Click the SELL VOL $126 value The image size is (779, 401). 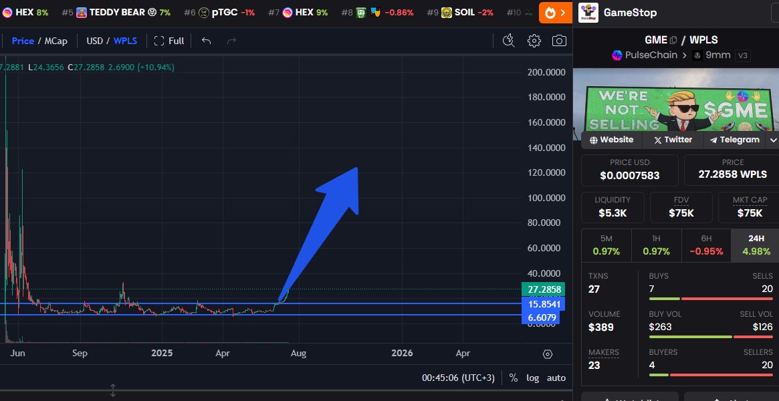[x=762, y=327]
